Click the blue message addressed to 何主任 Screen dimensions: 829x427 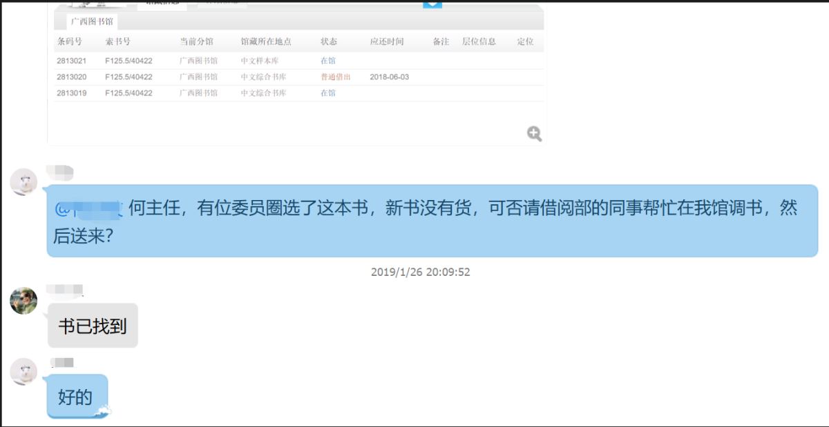click(x=432, y=221)
